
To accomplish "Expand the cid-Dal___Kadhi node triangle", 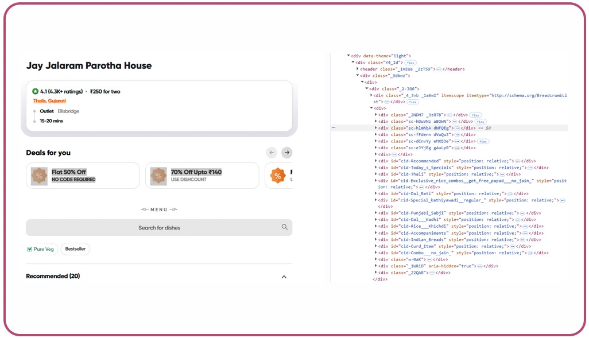I will (x=375, y=219).
